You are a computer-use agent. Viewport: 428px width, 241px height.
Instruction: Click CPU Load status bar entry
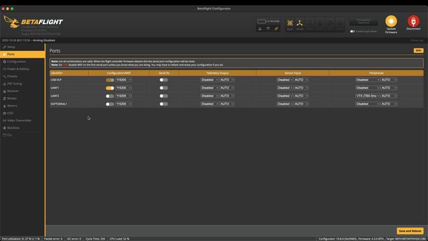click(119, 239)
